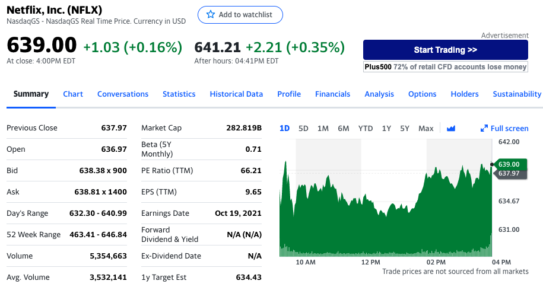Open the Plus500 retail CFD disclaimer banner
The image size is (543, 287).
pyautogui.click(x=445, y=67)
